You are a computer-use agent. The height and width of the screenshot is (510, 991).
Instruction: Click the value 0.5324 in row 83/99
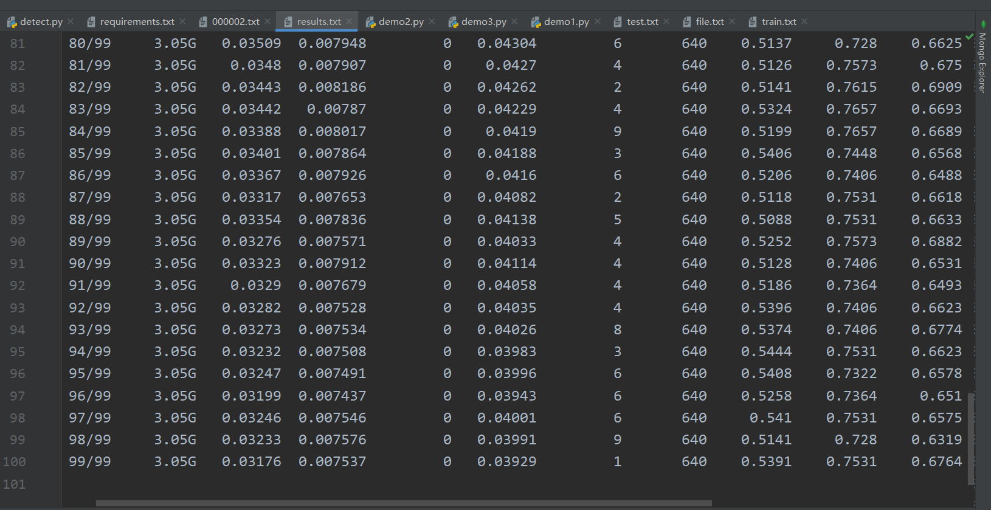point(767,109)
